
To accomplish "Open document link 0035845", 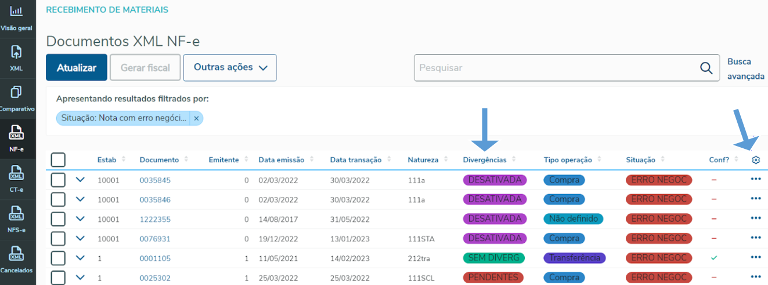I will 155,180.
